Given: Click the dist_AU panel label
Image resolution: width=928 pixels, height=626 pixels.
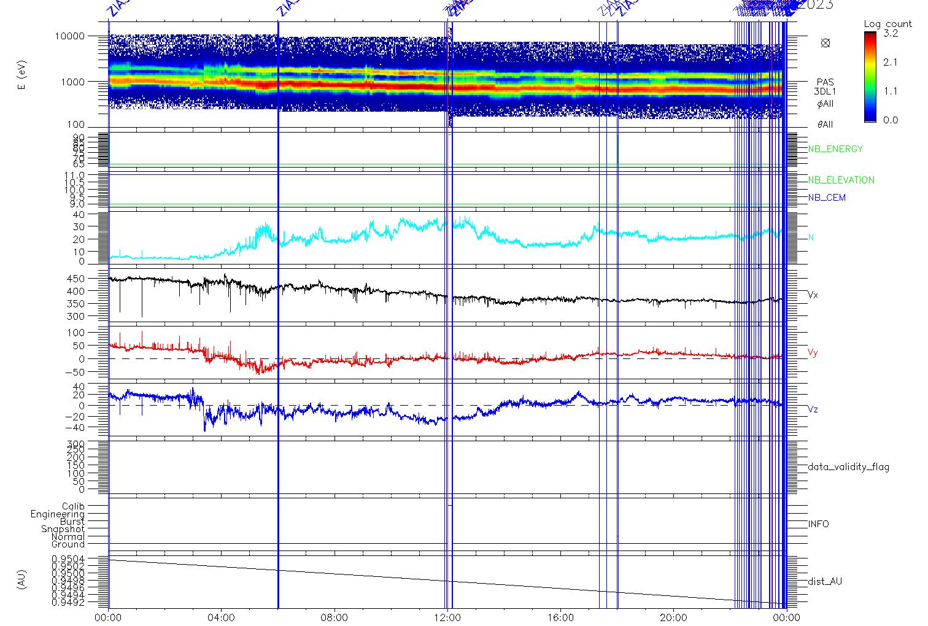Looking at the screenshot, I should click(825, 581).
